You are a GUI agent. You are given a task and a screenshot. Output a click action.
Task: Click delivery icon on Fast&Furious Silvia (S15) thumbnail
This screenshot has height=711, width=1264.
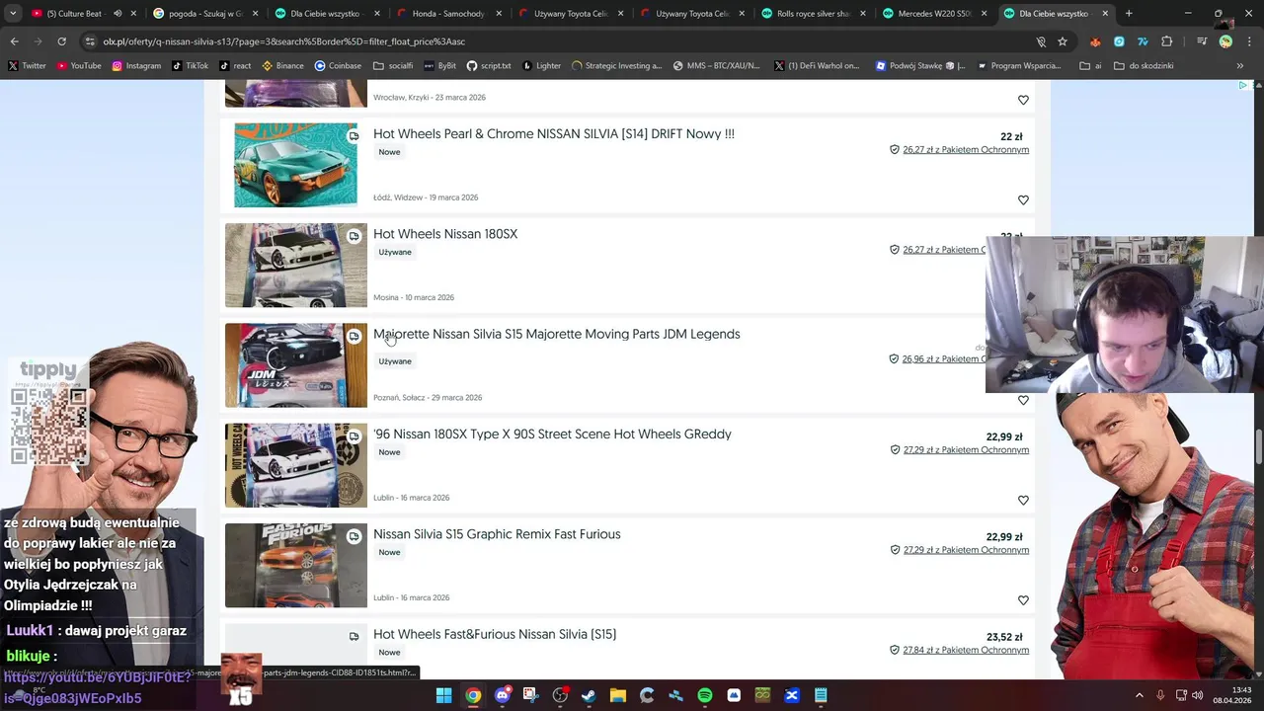[x=354, y=636]
